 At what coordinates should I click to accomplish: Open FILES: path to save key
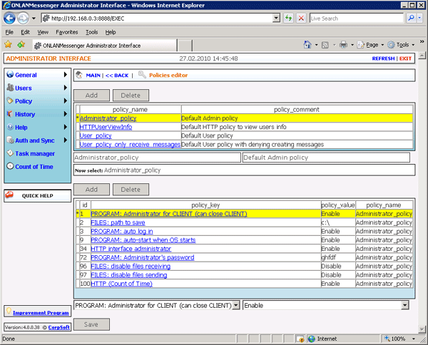[118, 222]
